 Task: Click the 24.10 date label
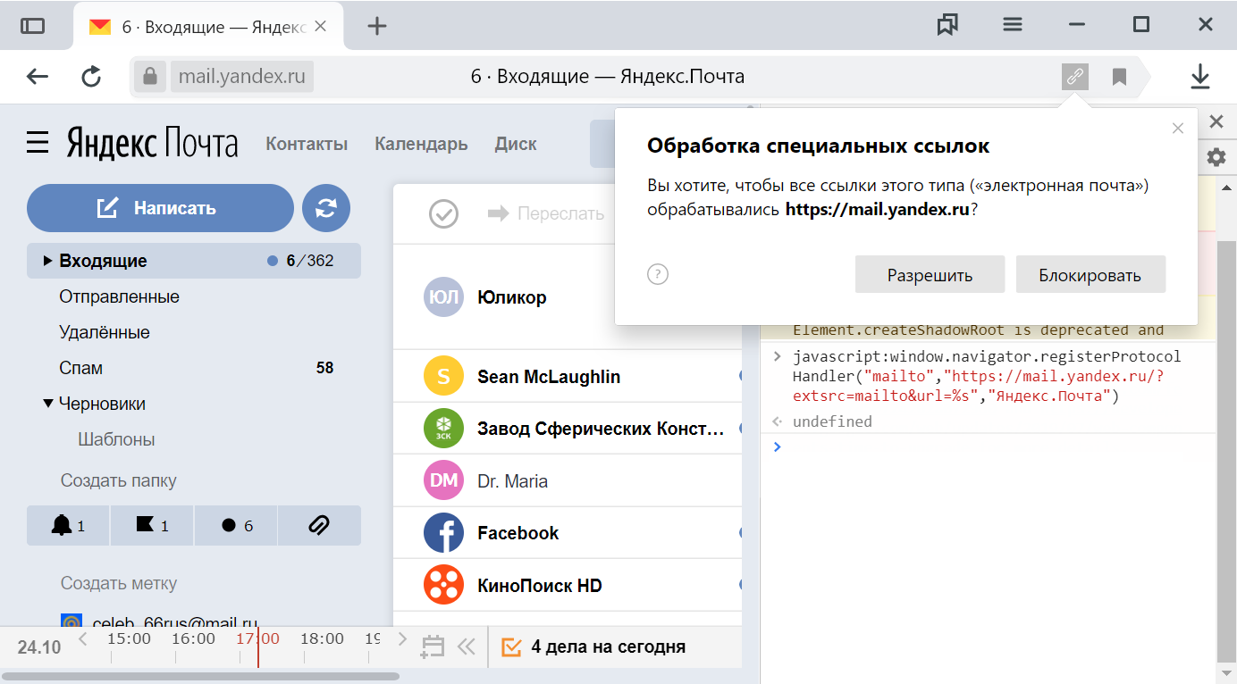39,647
